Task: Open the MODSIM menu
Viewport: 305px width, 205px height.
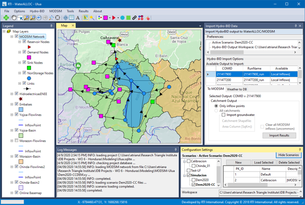Action: coord(56,11)
